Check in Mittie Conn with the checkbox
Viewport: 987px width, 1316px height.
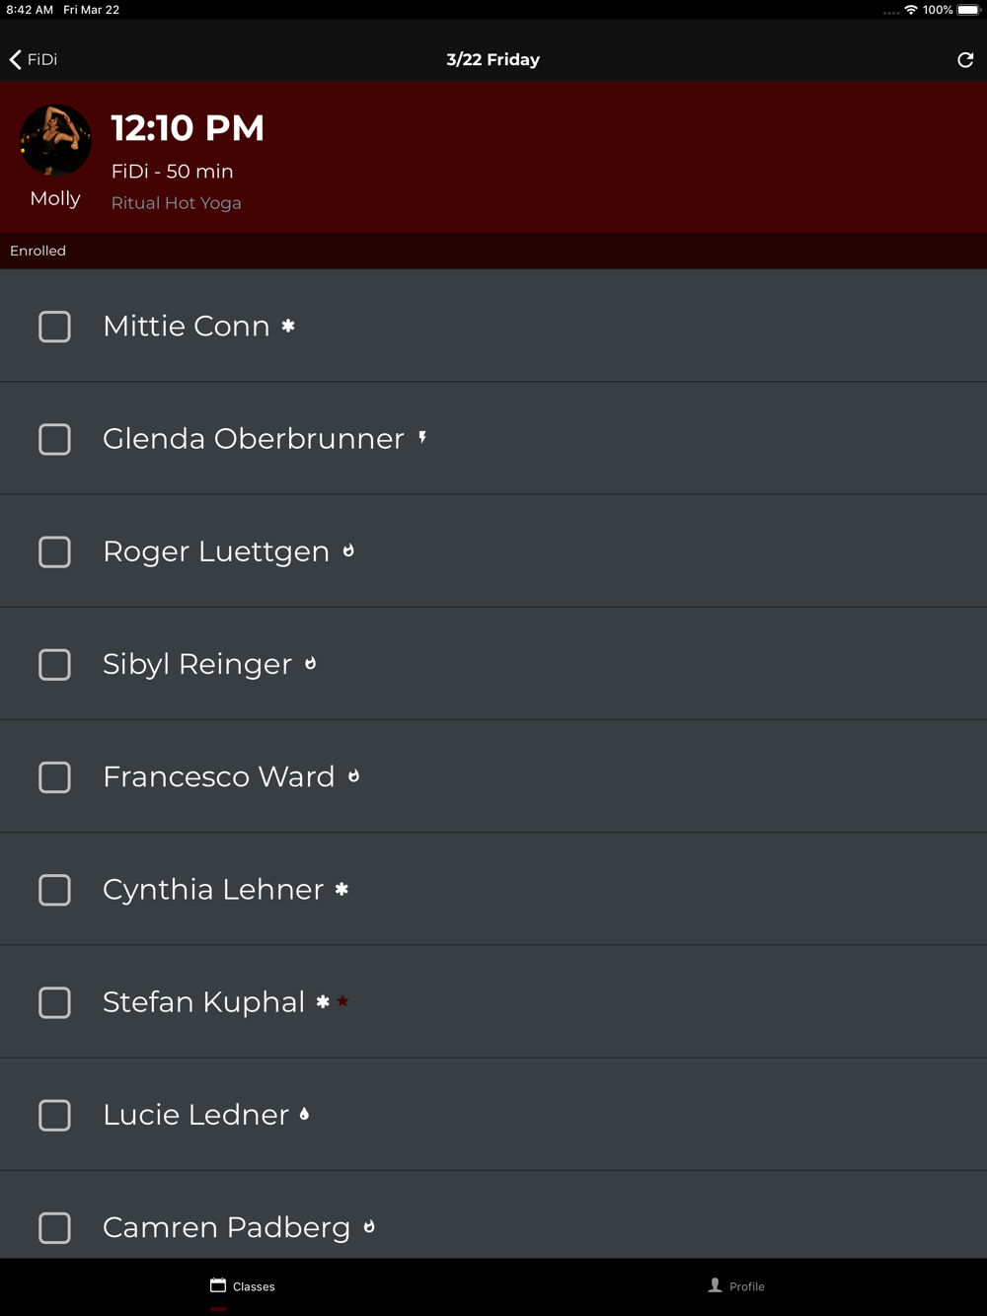point(55,327)
